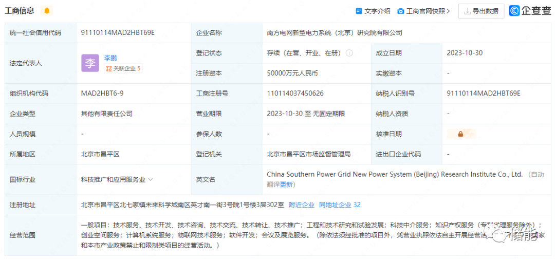View 同地址企业 32 companies link
This screenshot has height=259, width=555.
click(340, 205)
